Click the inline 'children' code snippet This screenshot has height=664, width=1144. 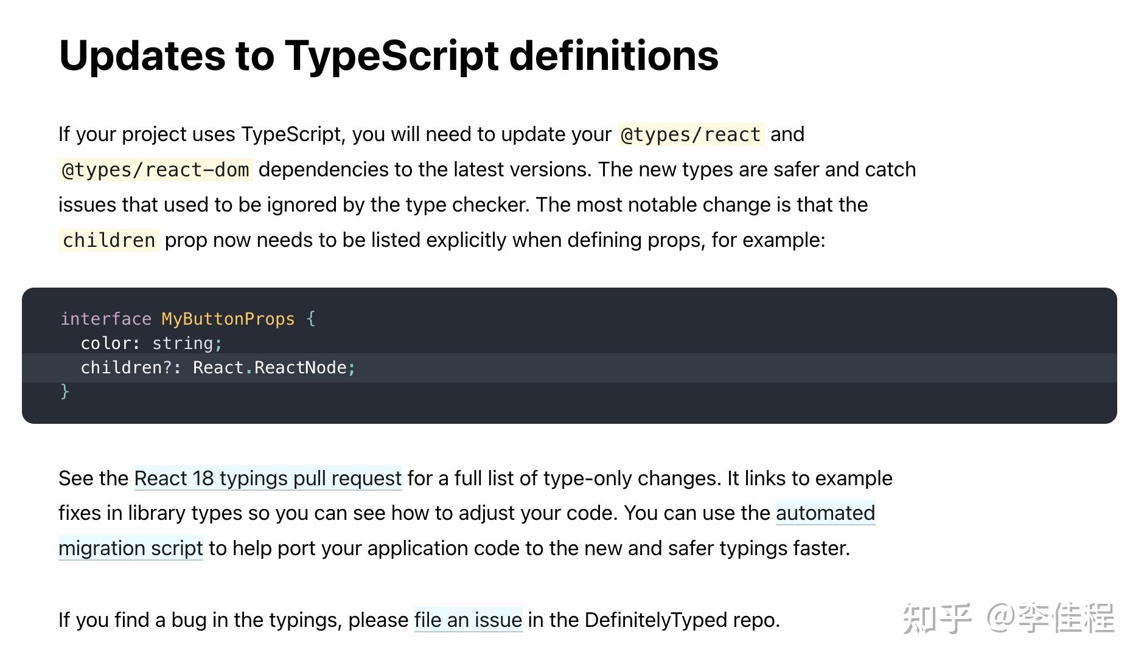pyautogui.click(x=109, y=240)
